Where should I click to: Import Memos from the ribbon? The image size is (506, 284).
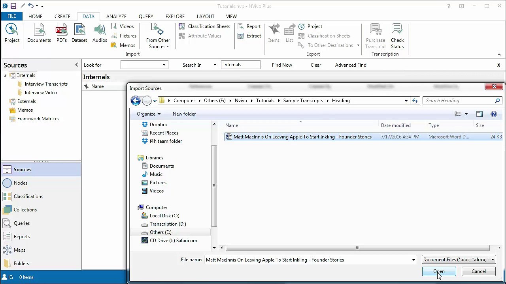(123, 45)
